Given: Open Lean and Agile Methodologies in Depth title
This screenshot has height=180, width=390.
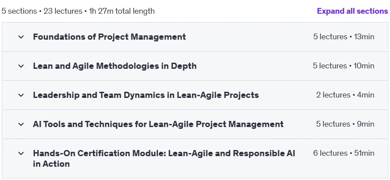Looking at the screenshot, I should coord(115,66).
